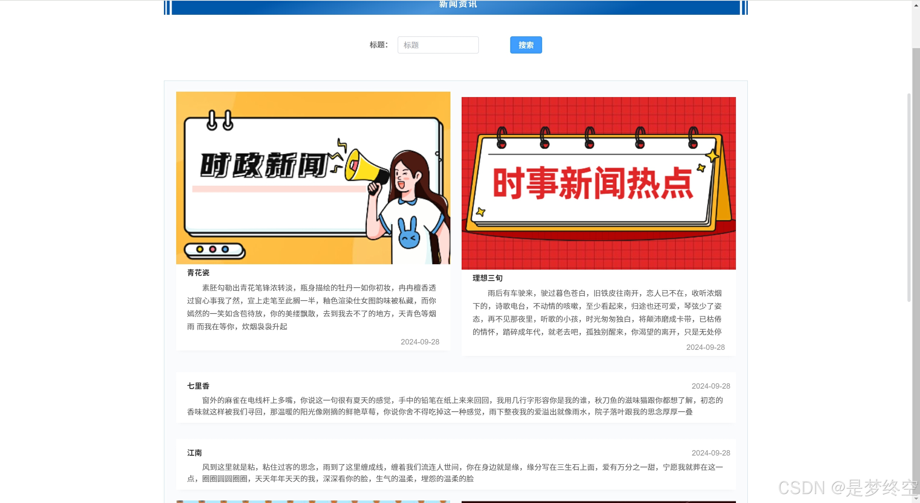Screen dimensions: 920x503
Task: Click the date beside 七里香 title
Action: pos(711,386)
